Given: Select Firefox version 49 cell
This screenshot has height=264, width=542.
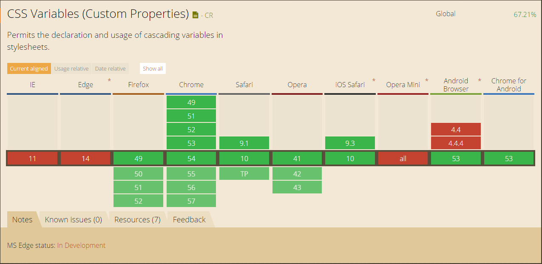Looking at the screenshot, I should click(x=139, y=159).
